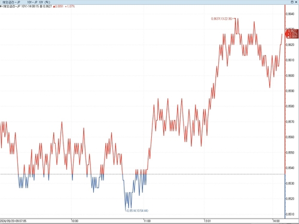Click the JP 10Y legend text above the chart
The height and width of the screenshot is (224, 299).
click(14, 7)
